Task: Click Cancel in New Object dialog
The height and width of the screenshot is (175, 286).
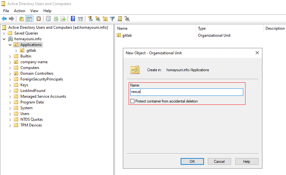Action: click(x=219, y=162)
